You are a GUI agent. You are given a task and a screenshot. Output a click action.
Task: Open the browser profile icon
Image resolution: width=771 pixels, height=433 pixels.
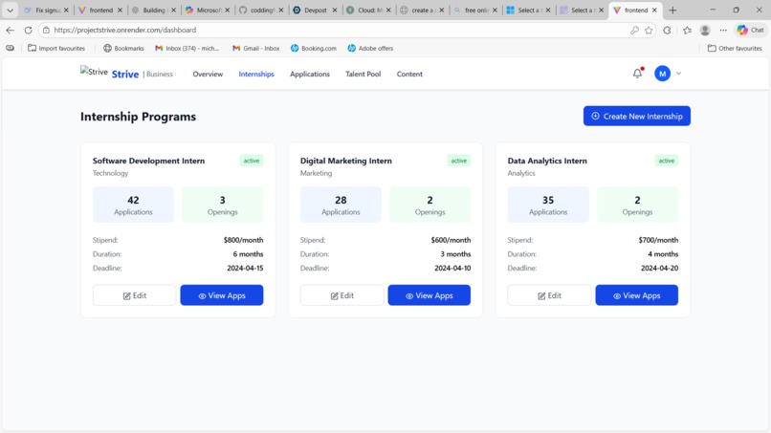(705, 30)
